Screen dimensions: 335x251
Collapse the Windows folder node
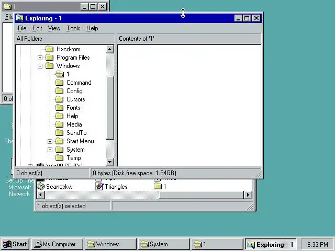pos(40,66)
